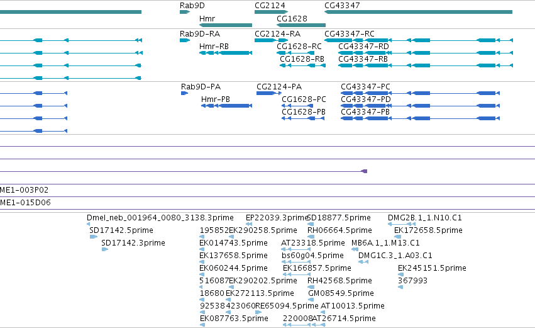Click the long CG43347 gene bar
Image resolution: width=535 pixels, height=328 pixels.
tap(418, 12)
